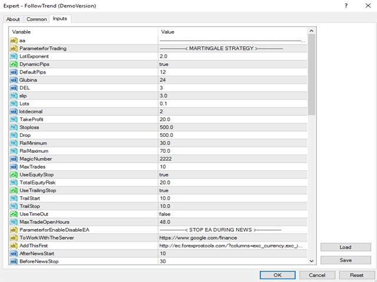Confirm settings with OK button
Image resolution: width=377 pixels, height=282 pixels.
pyautogui.click(x=277, y=275)
